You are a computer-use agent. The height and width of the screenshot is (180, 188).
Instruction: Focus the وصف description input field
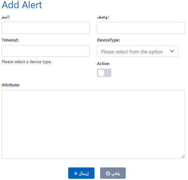(141, 28)
